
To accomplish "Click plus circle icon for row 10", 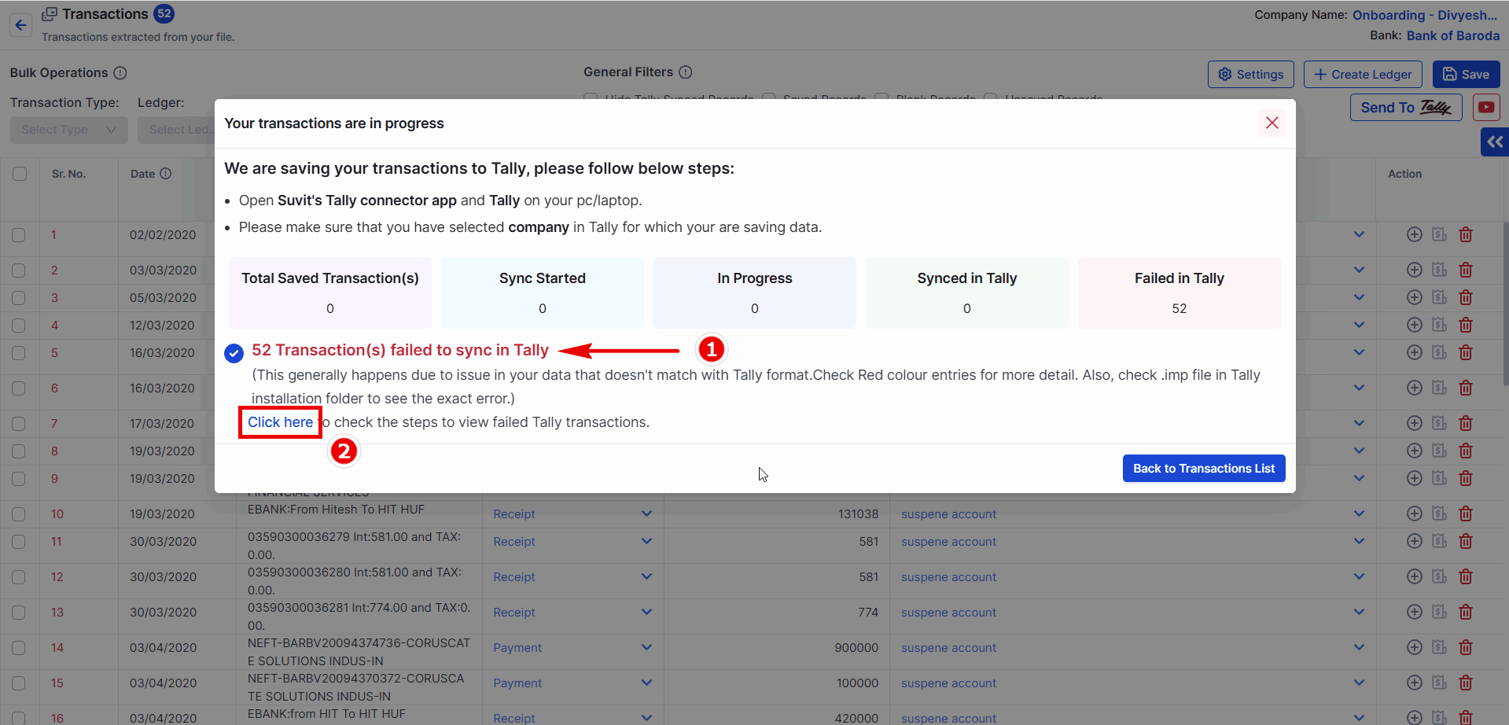I will (1414, 513).
